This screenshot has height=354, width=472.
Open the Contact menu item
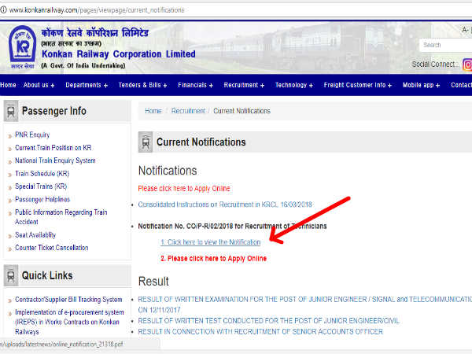pyautogui.click(x=461, y=85)
